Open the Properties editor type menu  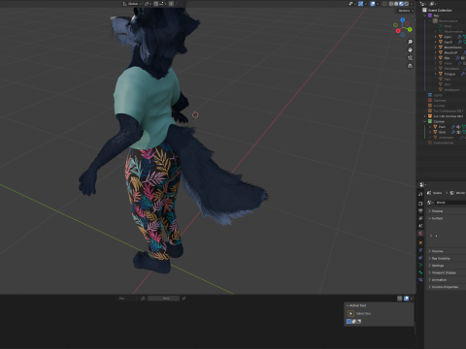click(422, 185)
